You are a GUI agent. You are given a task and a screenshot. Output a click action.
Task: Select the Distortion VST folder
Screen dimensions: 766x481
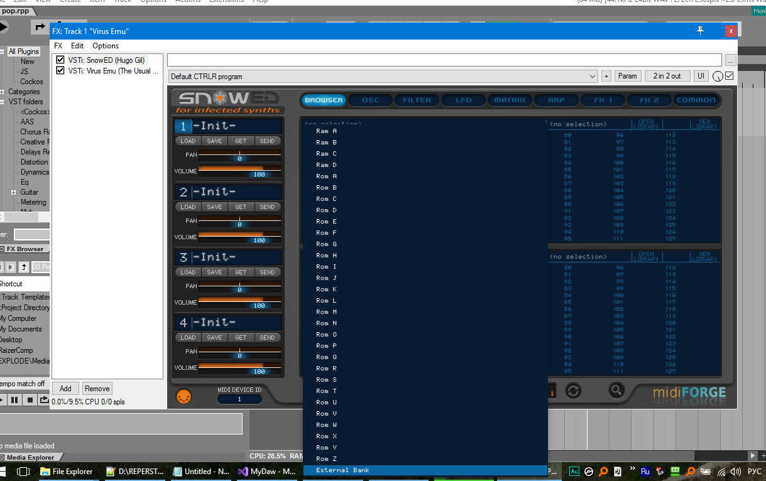34,162
